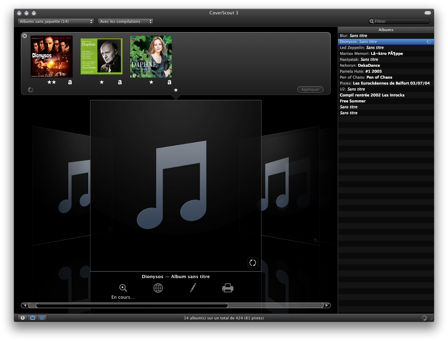Click the magnifier icon in the Filtrer field

pyautogui.click(x=372, y=21)
